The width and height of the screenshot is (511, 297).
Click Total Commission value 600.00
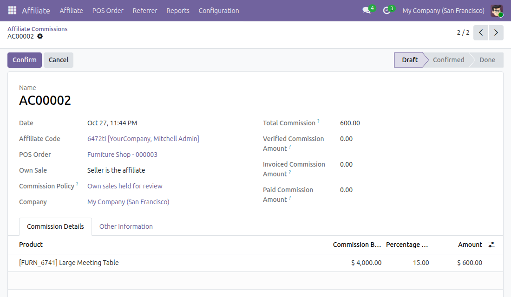pyautogui.click(x=350, y=123)
